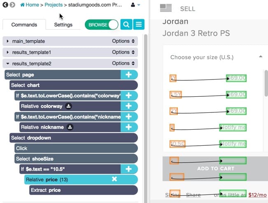This screenshot has width=268, height=203.
Task: Click the blue search magnifier button
Action: (x=126, y=24)
